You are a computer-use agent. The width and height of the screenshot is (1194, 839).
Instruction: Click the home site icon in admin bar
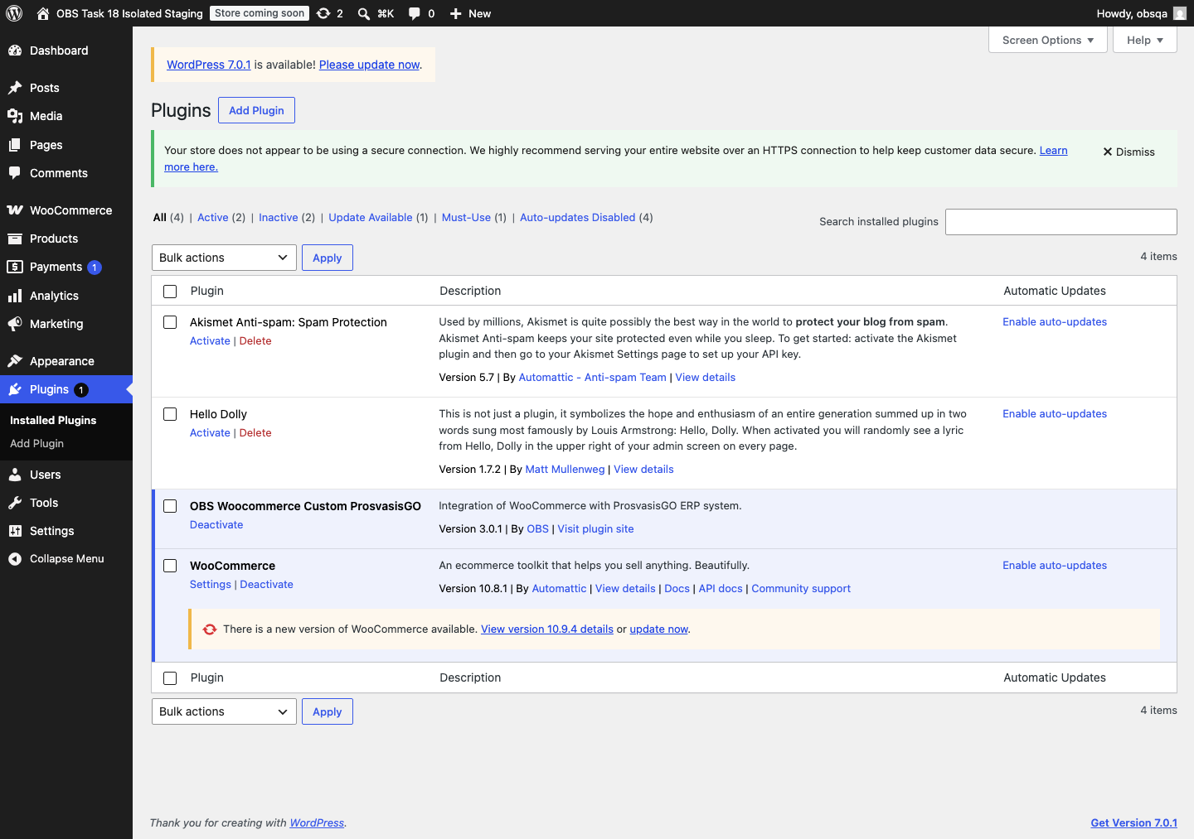click(x=43, y=13)
